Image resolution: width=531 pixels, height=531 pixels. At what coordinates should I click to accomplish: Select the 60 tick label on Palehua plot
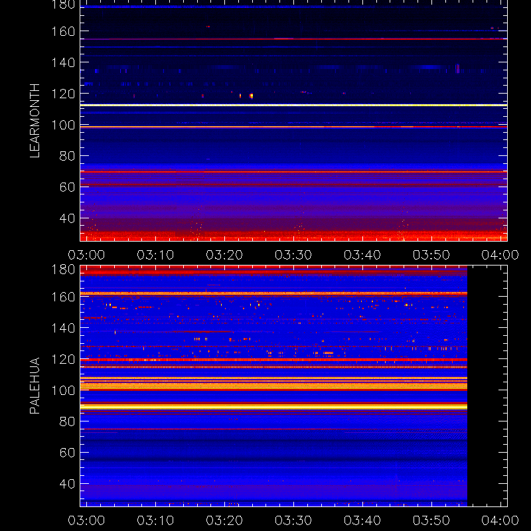click(67, 453)
